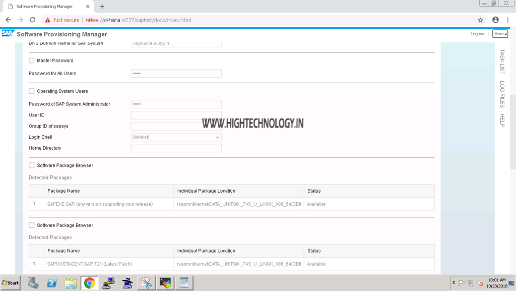Open the PuTTY icon in the taskbar
The height and width of the screenshot is (291, 516).
108,283
